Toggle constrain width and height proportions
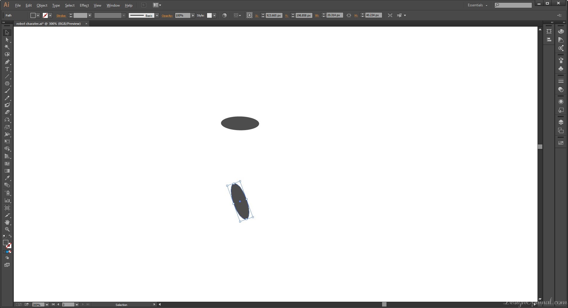This screenshot has height=308, width=568. click(349, 15)
